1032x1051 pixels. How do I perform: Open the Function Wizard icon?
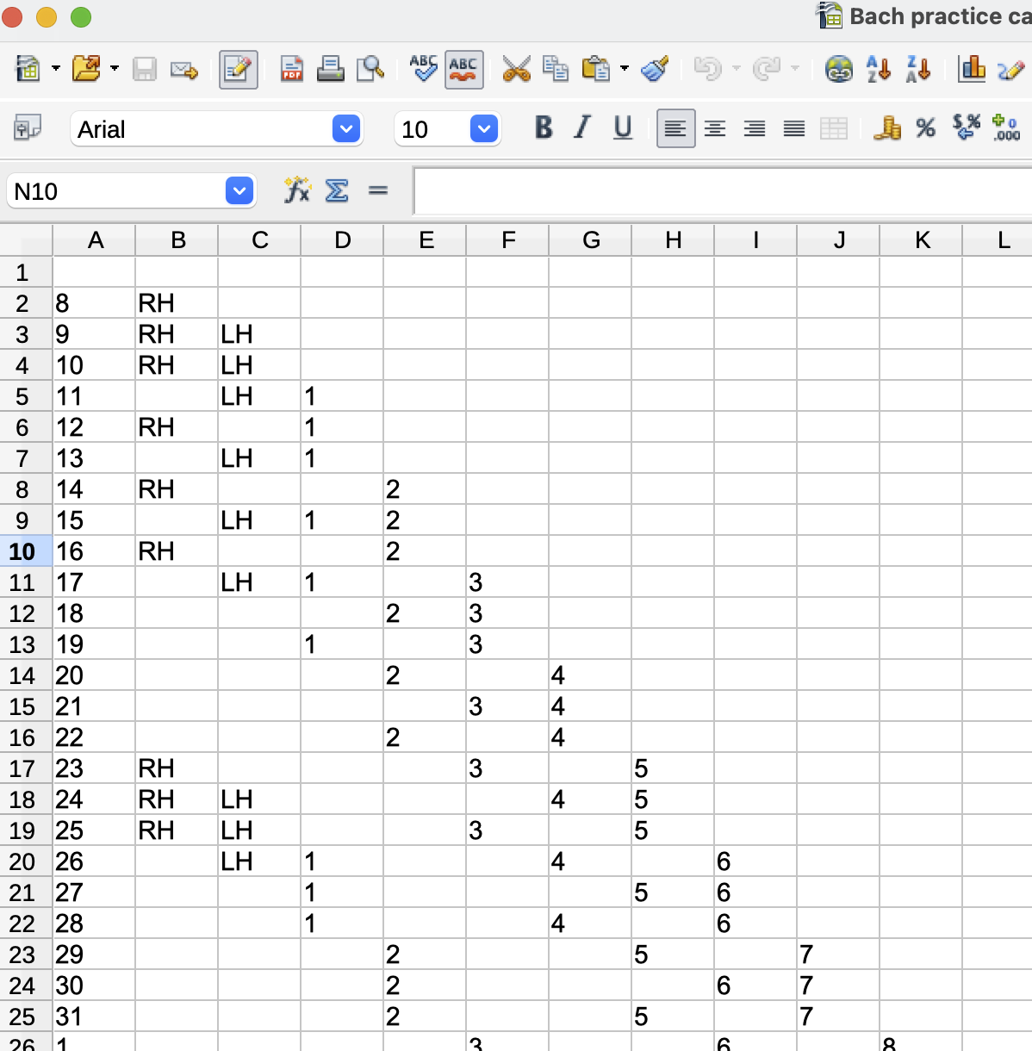pyautogui.click(x=297, y=190)
